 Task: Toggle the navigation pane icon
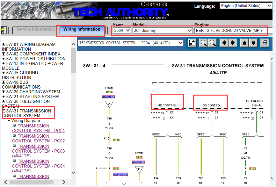(4, 30)
